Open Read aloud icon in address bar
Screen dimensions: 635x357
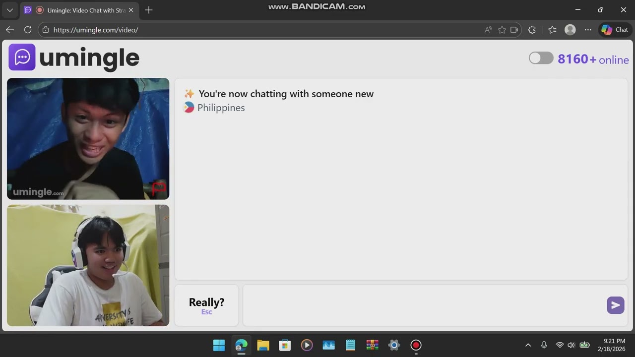489,30
